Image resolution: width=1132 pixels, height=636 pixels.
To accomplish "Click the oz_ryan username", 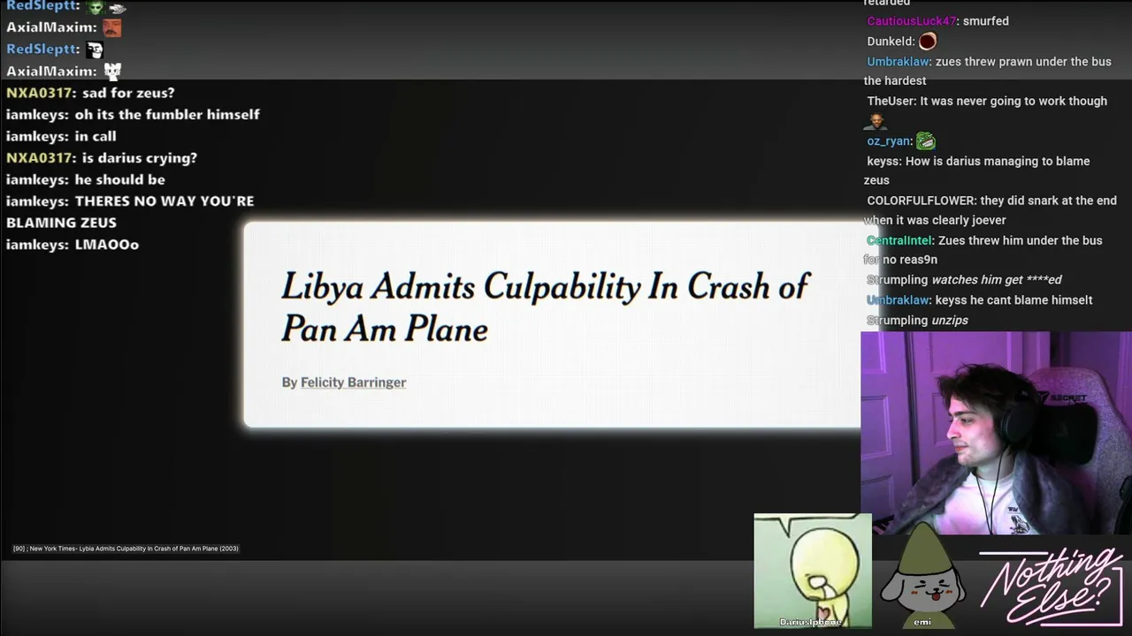I will 889,141.
